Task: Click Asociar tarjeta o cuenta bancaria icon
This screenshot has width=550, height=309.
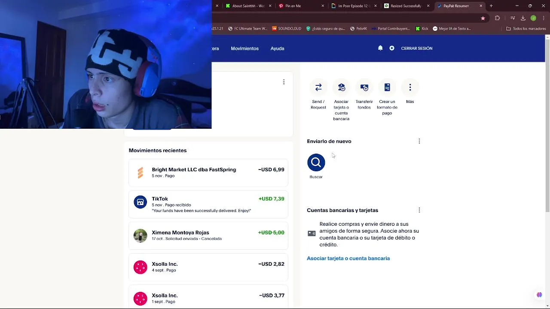Action: click(x=341, y=87)
